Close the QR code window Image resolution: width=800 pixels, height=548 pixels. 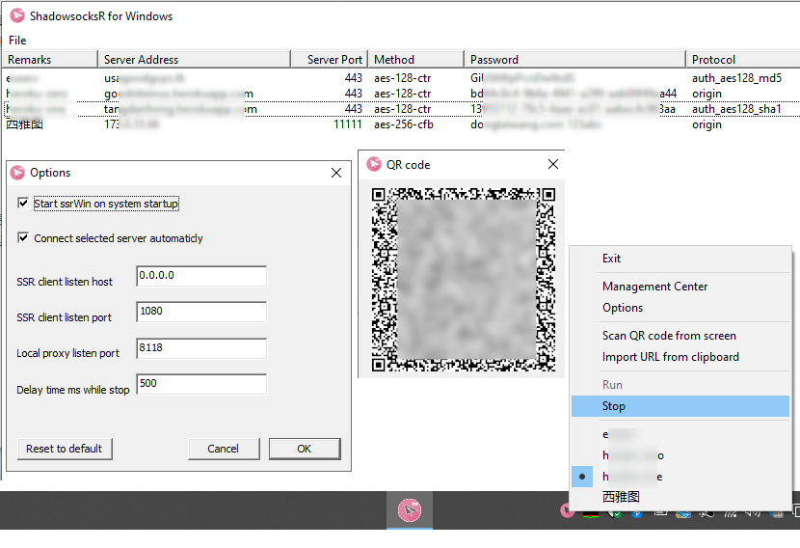click(x=553, y=164)
